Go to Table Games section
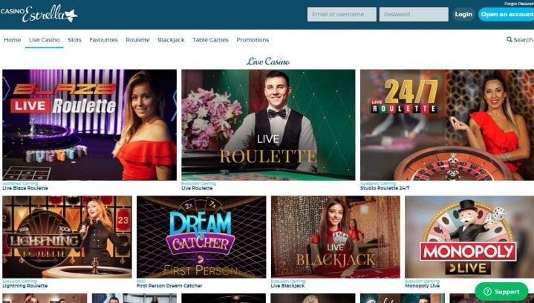This screenshot has height=303, width=534. pos(210,40)
